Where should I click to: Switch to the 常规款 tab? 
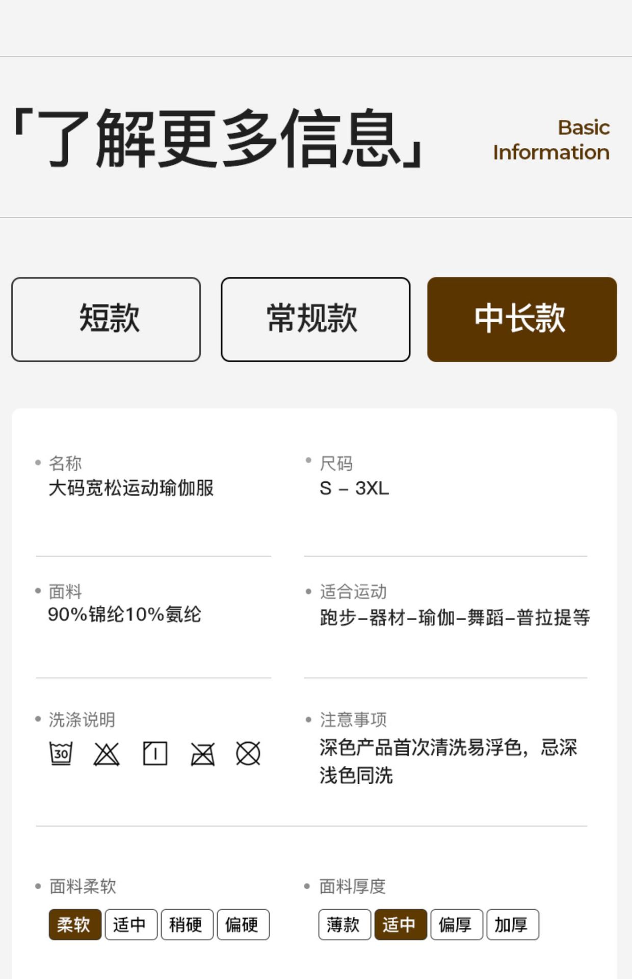(x=315, y=319)
